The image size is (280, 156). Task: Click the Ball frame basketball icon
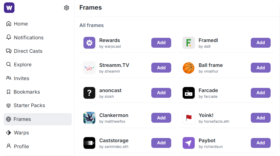pos(189,68)
